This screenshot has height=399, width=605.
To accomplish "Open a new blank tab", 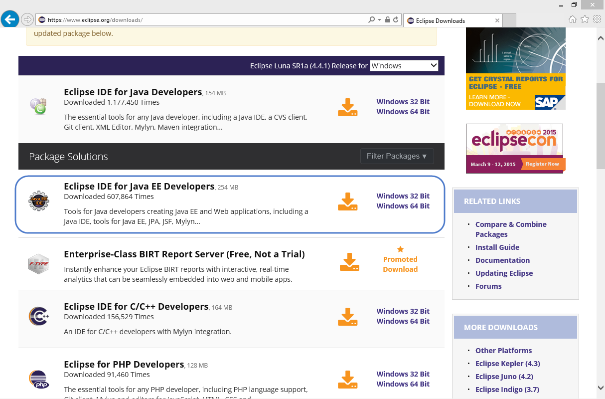I will pyautogui.click(x=509, y=20).
